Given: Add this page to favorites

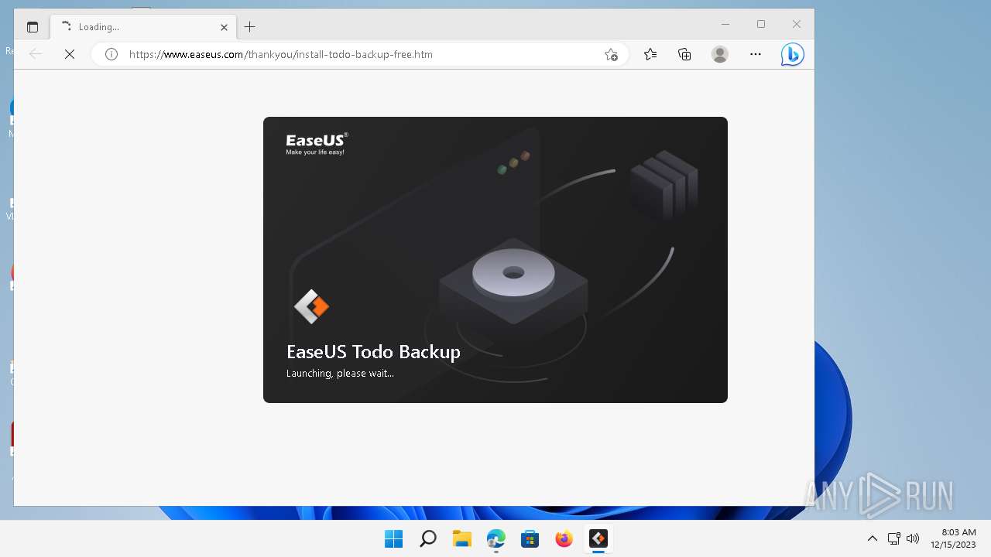Looking at the screenshot, I should click(611, 54).
